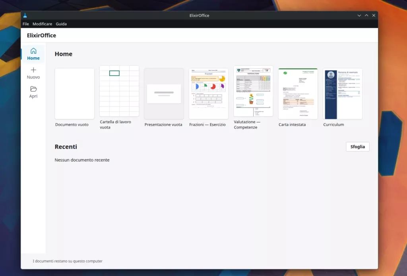Click the Apri folder icon
The height and width of the screenshot is (276, 407).
(33, 89)
